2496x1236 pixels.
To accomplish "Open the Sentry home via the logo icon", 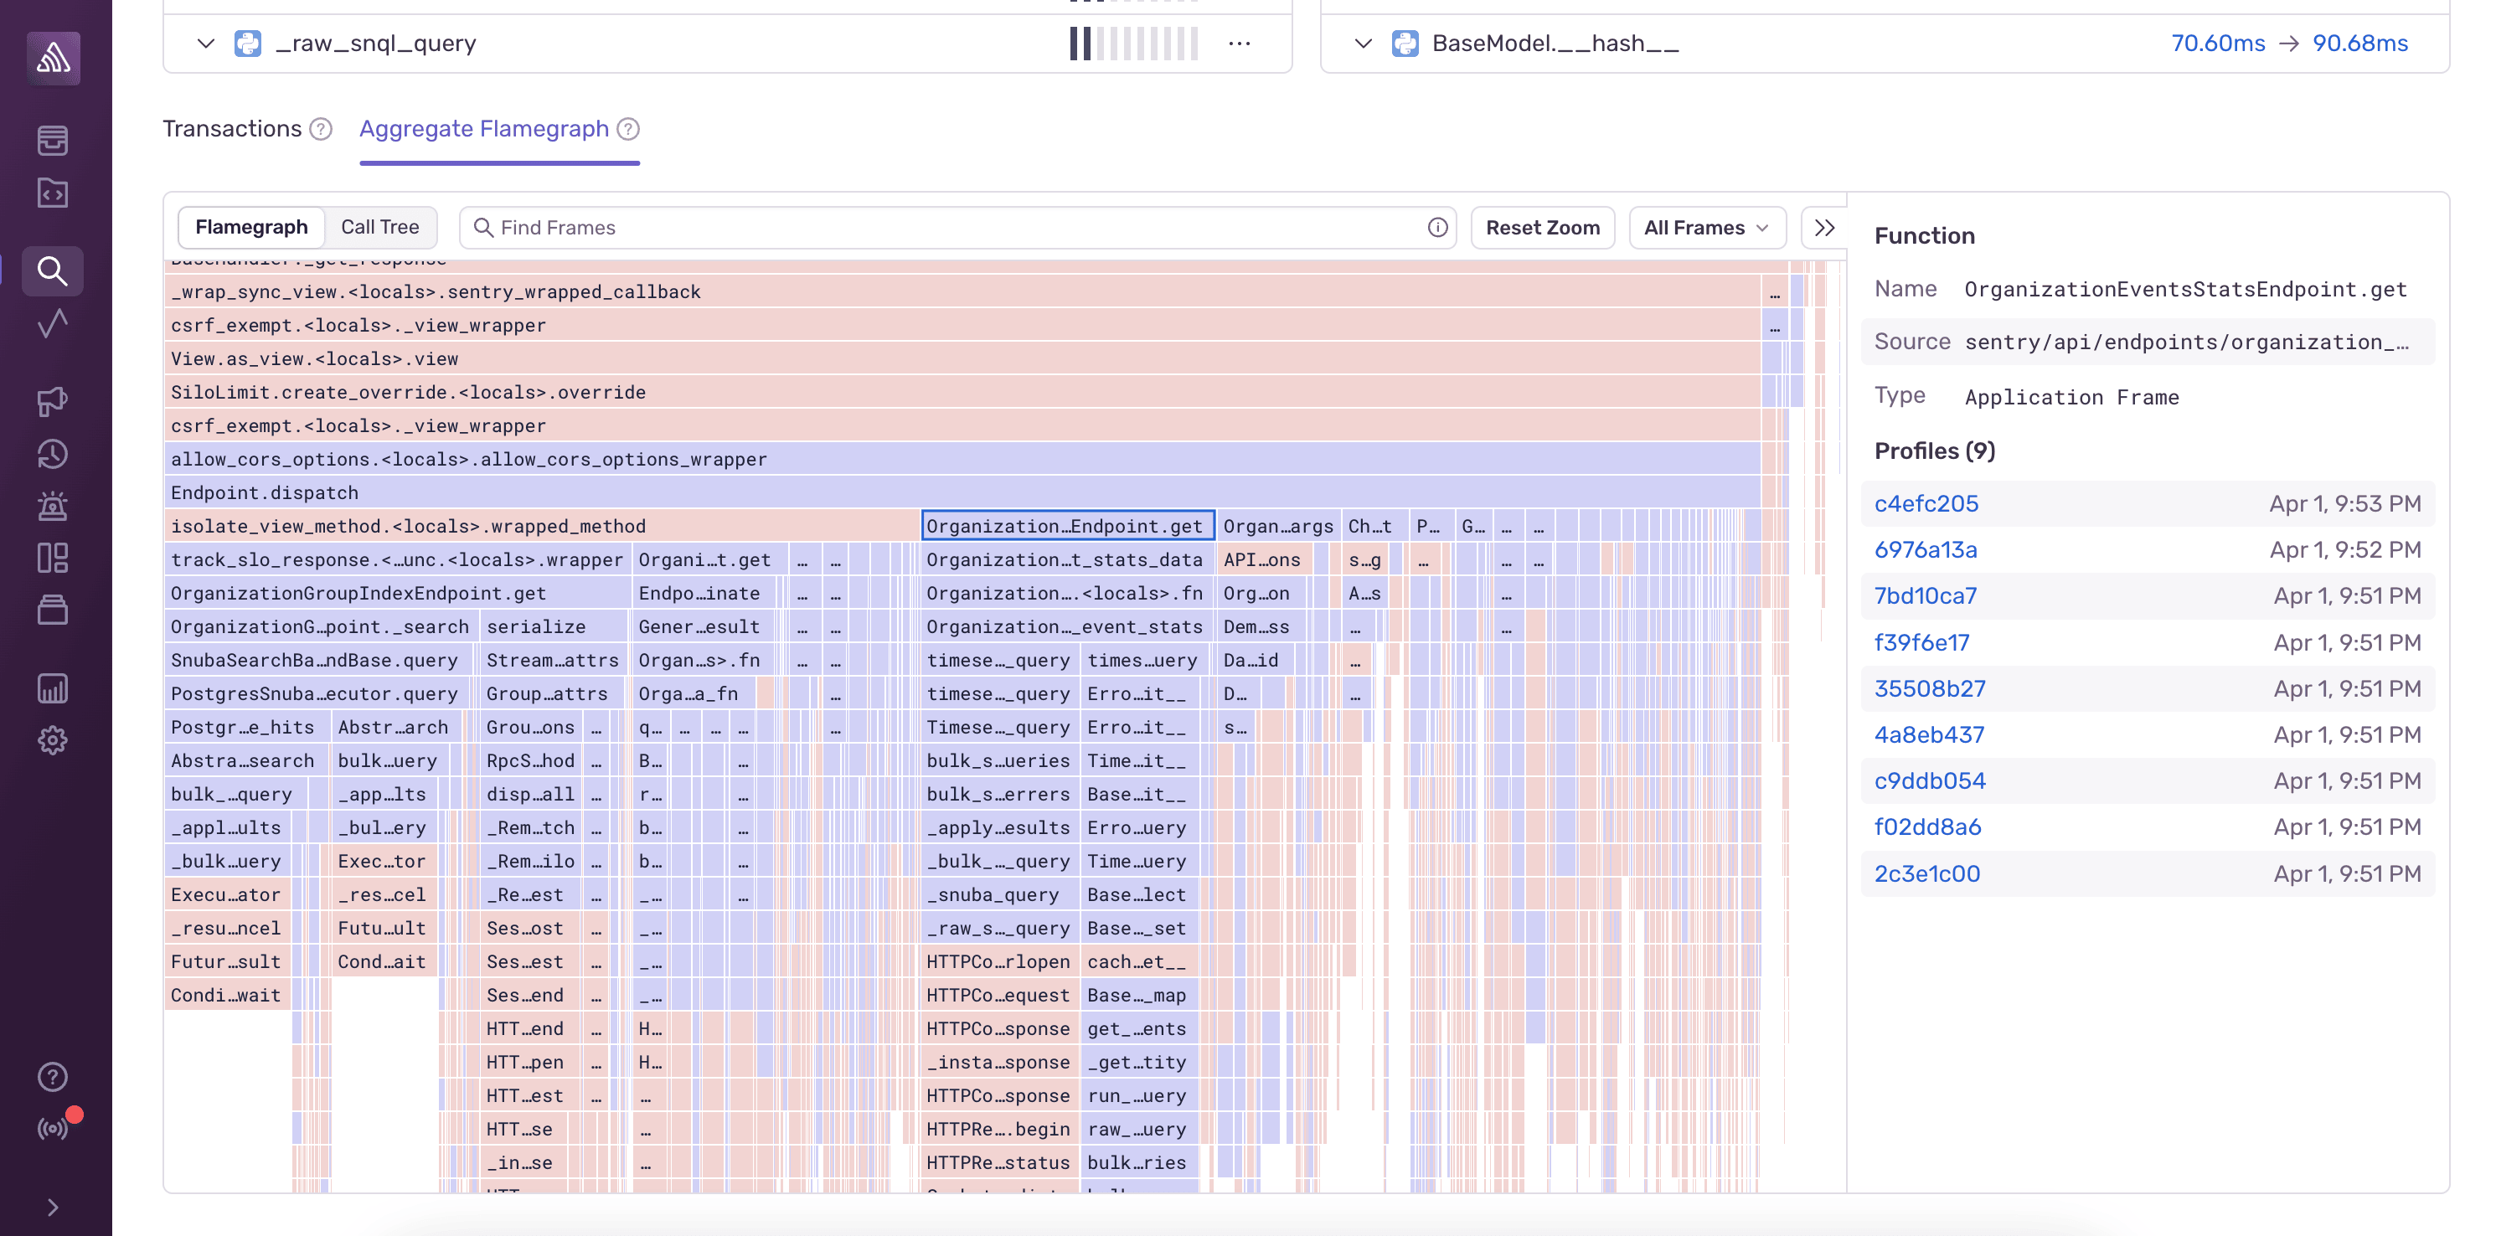I will [52, 58].
